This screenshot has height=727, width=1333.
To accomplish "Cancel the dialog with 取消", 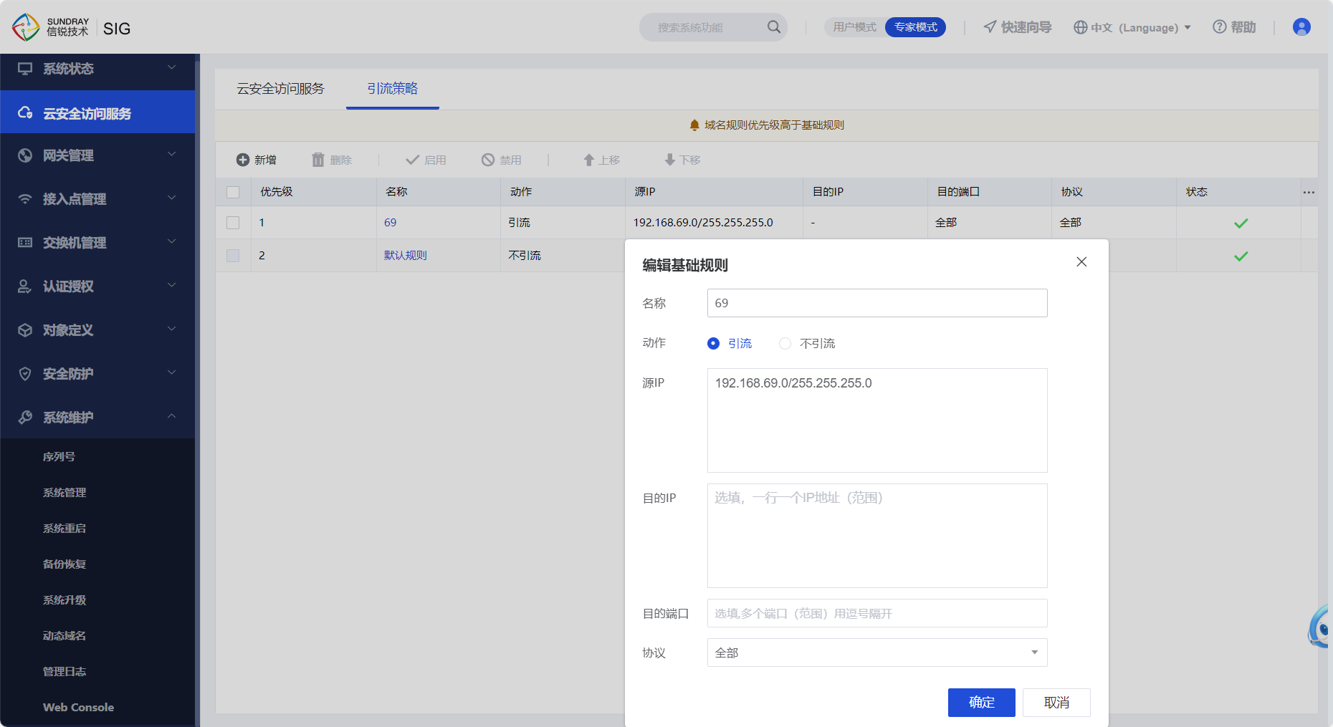I will click(1056, 703).
